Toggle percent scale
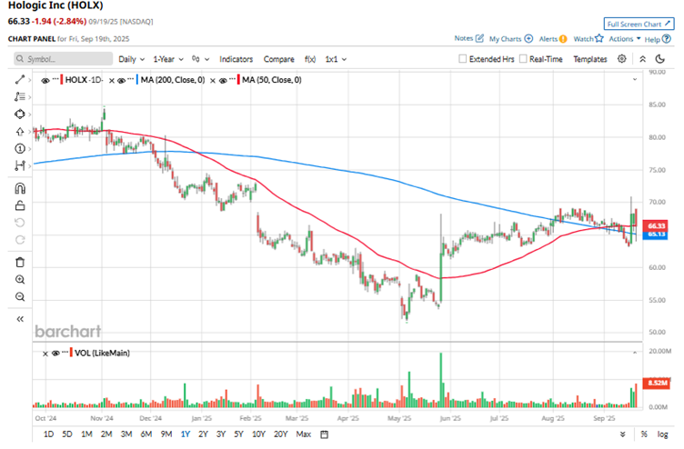 644,434
